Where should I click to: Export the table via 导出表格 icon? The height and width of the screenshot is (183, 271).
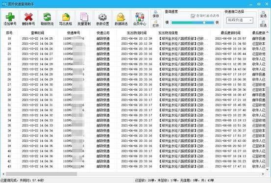pos(66,19)
